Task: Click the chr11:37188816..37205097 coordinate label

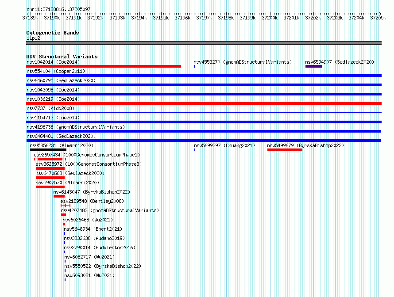Action: pos(58,9)
